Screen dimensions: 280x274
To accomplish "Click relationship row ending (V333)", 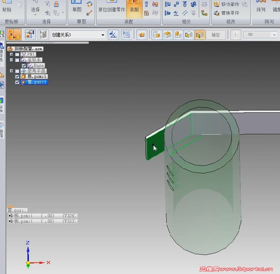I will [43, 221].
